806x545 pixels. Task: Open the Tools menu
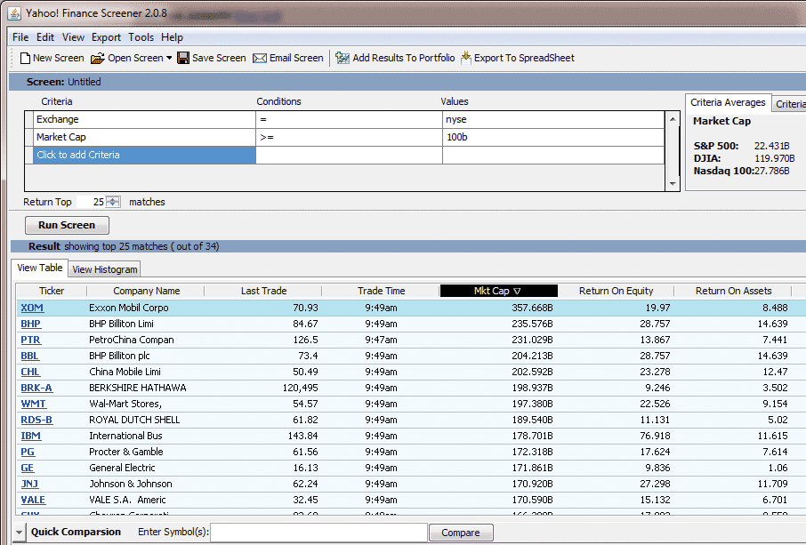141,37
